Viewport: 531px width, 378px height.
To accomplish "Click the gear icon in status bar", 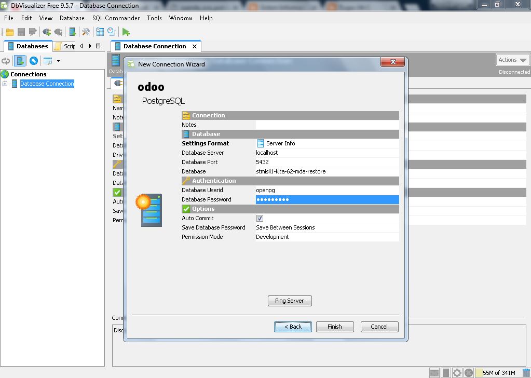I will (x=457, y=373).
